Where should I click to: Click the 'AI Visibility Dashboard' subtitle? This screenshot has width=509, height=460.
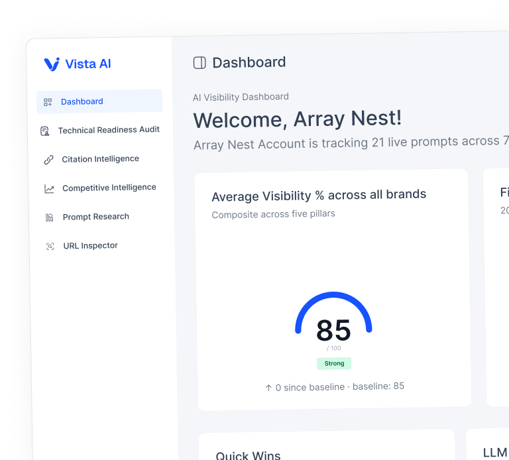coord(241,97)
